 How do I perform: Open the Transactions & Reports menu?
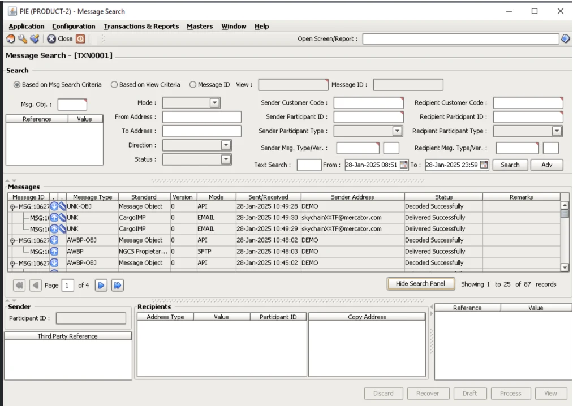(141, 27)
